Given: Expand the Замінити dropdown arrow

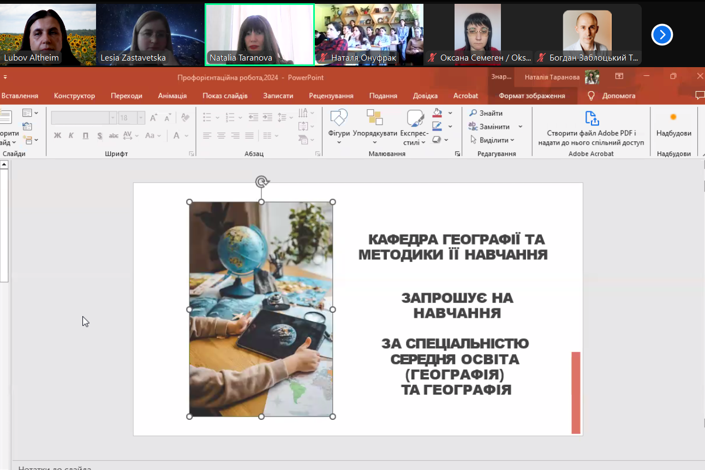Looking at the screenshot, I should (520, 127).
